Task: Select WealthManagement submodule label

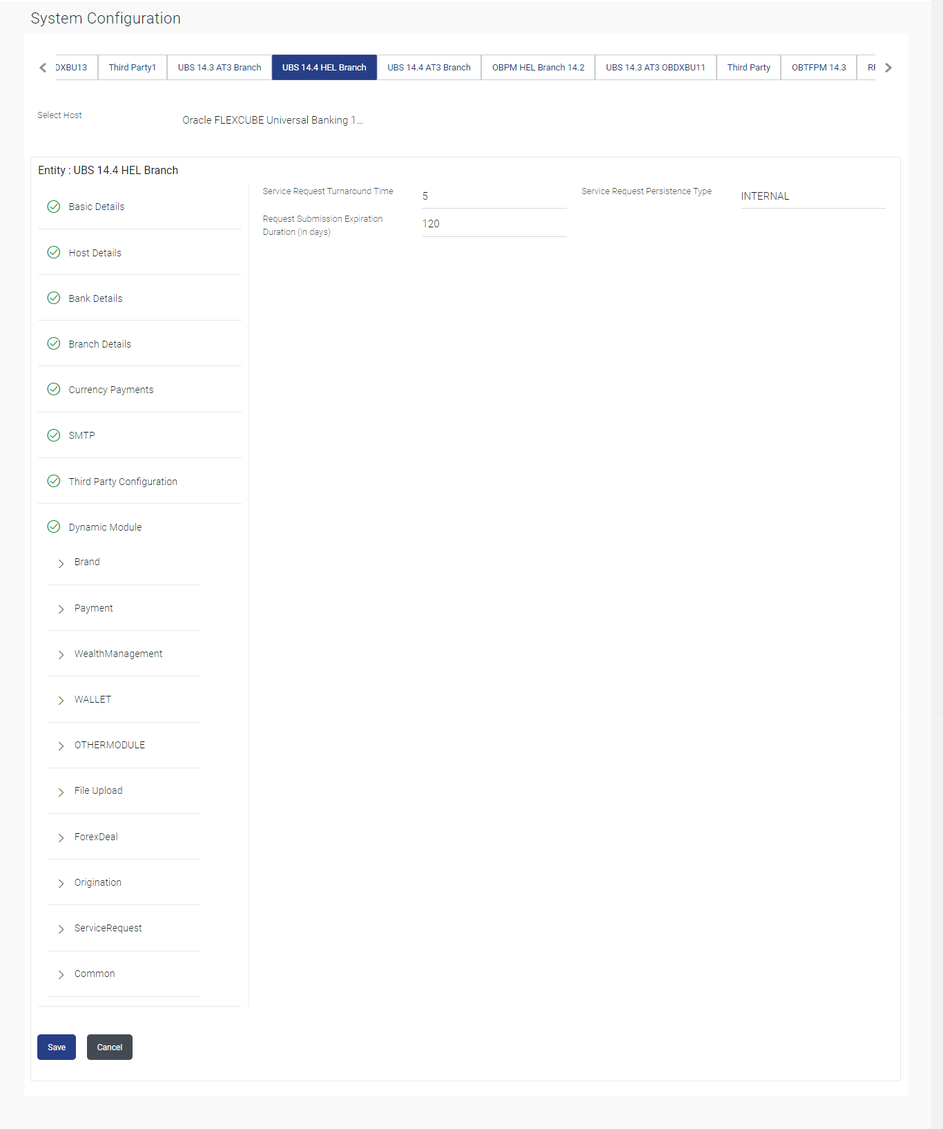Action: pyautogui.click(x=119, y=654)
